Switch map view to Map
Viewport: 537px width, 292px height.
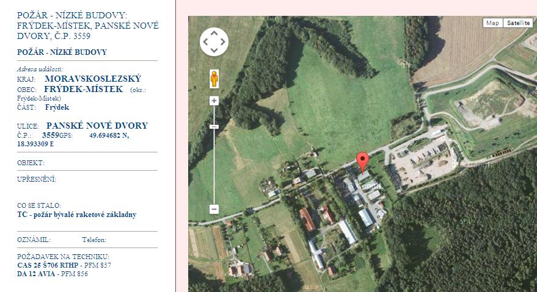492,23
